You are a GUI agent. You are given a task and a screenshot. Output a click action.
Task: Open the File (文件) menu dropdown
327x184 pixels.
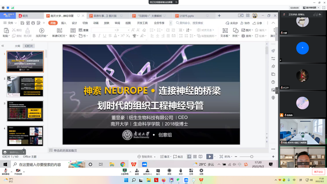(10, 23)
